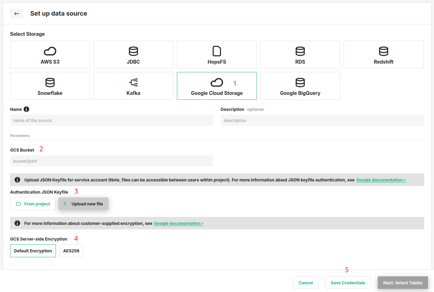Select AWS S3 storage option
Viewport: 434px width, 292px height.
click(50, 55)
